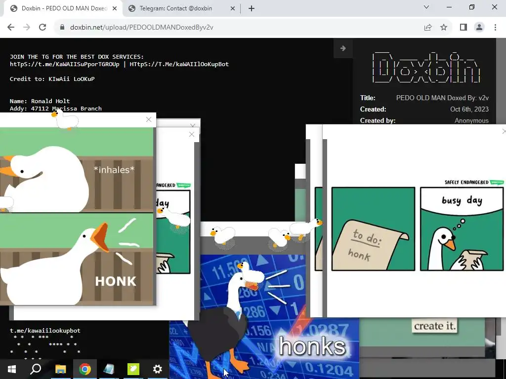
Task: Switch to the Telegram: Contact @doxbin tab
Action: point(182,8)
